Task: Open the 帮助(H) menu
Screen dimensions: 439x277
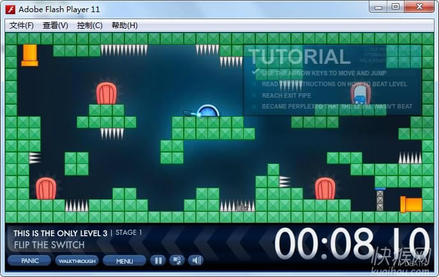Action: coord(124,26)
